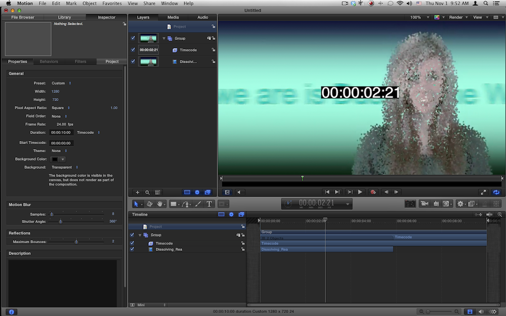Add a new camera
The height and width of the screenshot is (316, 506).
click(x=425, y=203)
